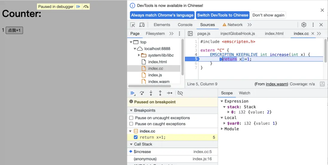Collapse the Expression scope section

coord(222,101)
